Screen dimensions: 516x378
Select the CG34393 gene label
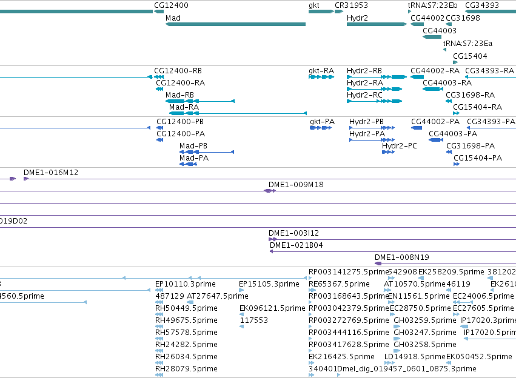482,5
